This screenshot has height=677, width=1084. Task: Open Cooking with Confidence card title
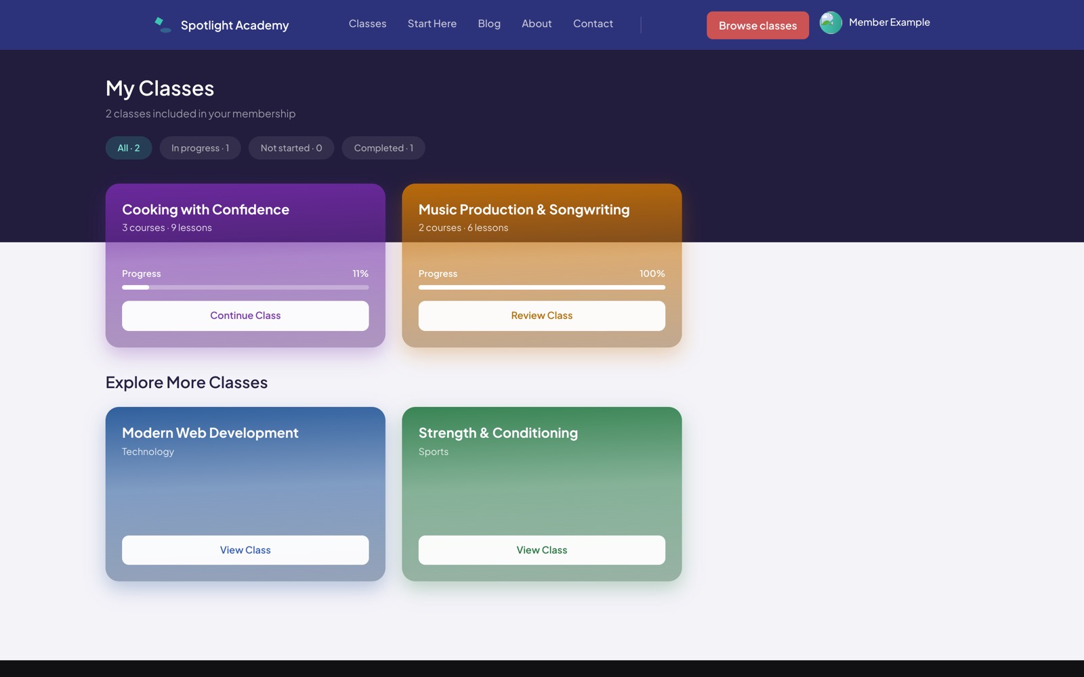[x=205, y=210]
